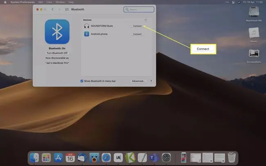
Task: Click Connect for Android phone
Action: click(x=137, y=34)
